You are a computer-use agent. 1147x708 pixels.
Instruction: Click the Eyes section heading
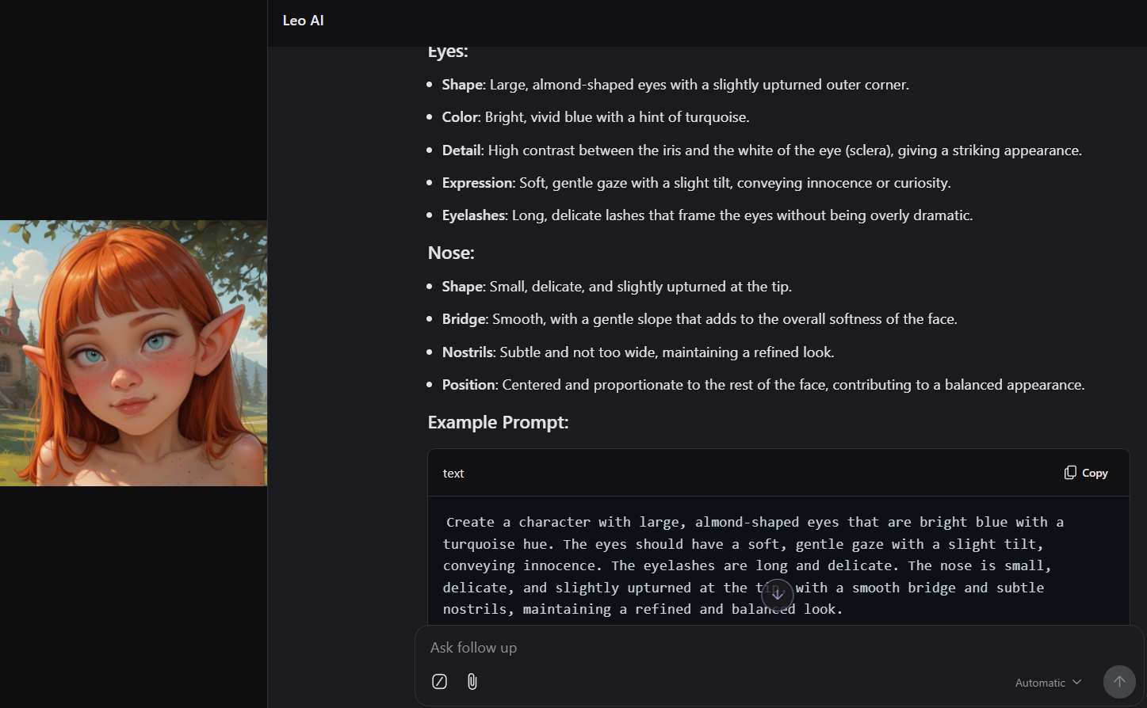coord(448,52)
